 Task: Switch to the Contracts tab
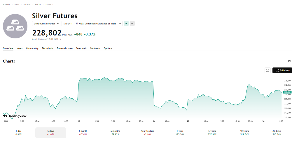tap(95, 48)
